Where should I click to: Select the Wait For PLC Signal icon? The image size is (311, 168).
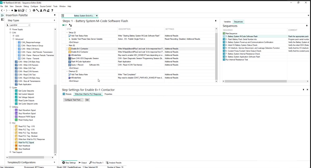click(16, 142)
